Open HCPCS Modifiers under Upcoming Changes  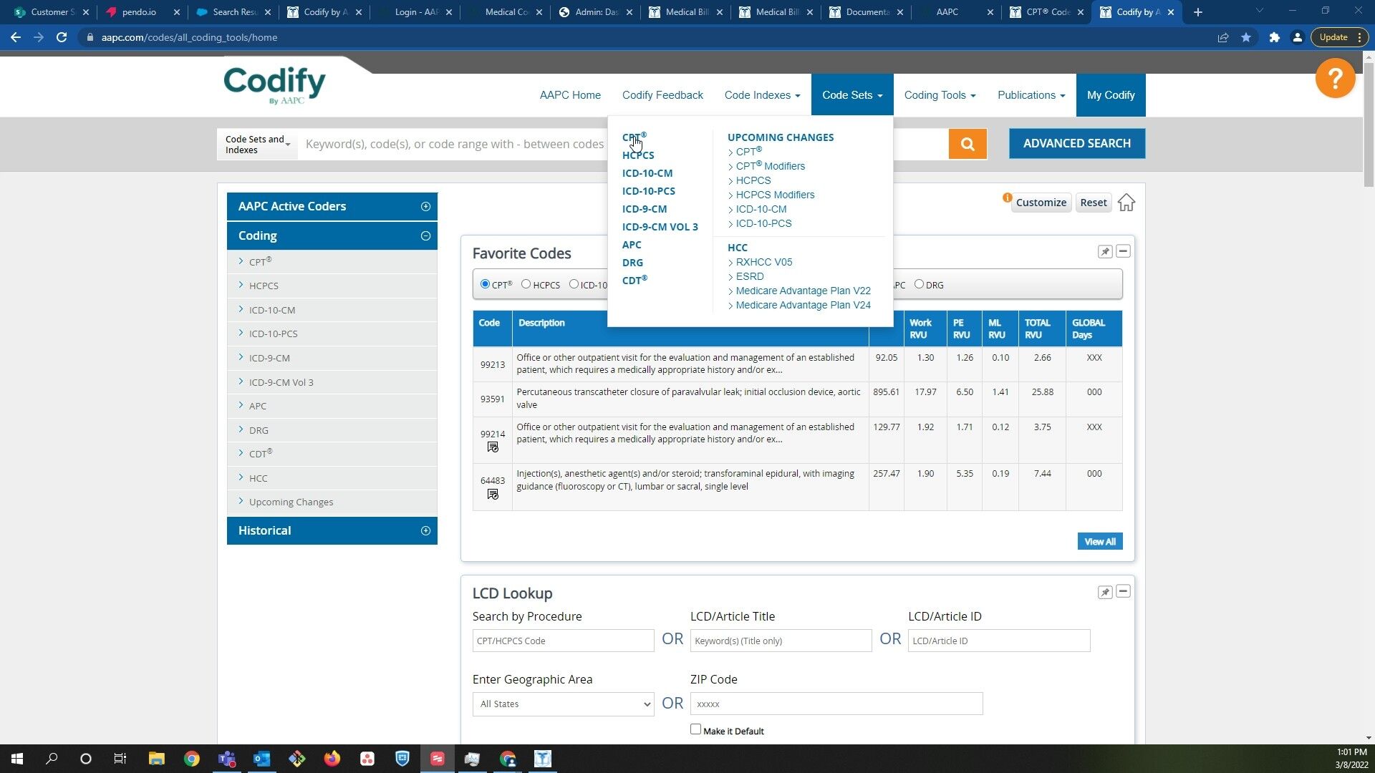(775, 195)
